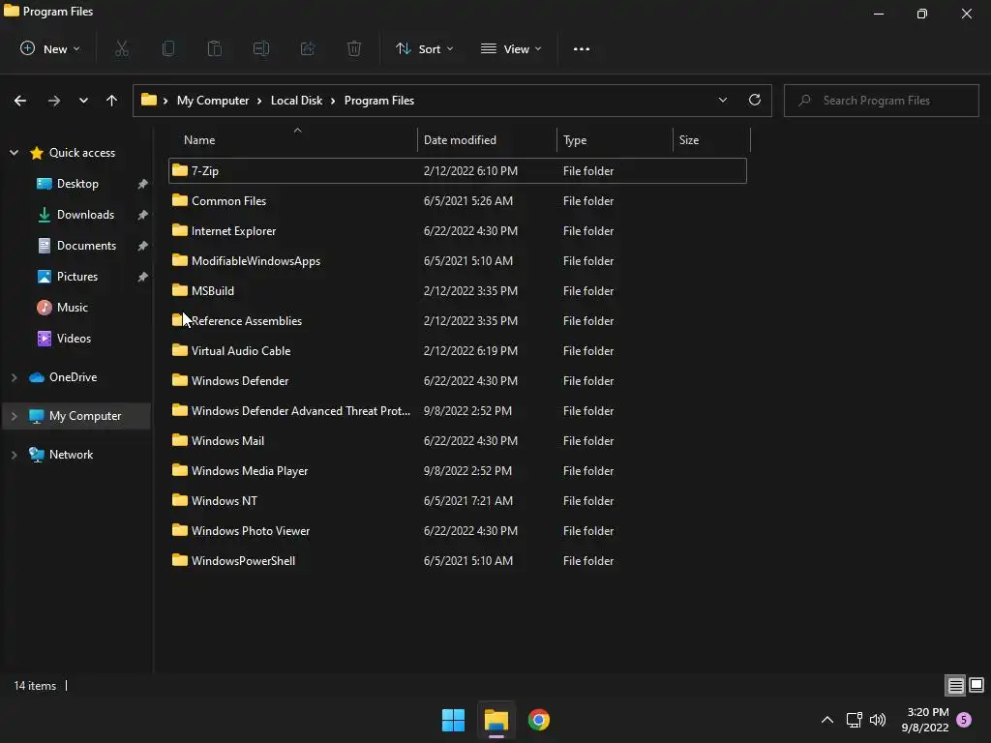Viewport: 991px width, 743px height.
Task: Open the Windows Start menu
Action: pos(453,720)
